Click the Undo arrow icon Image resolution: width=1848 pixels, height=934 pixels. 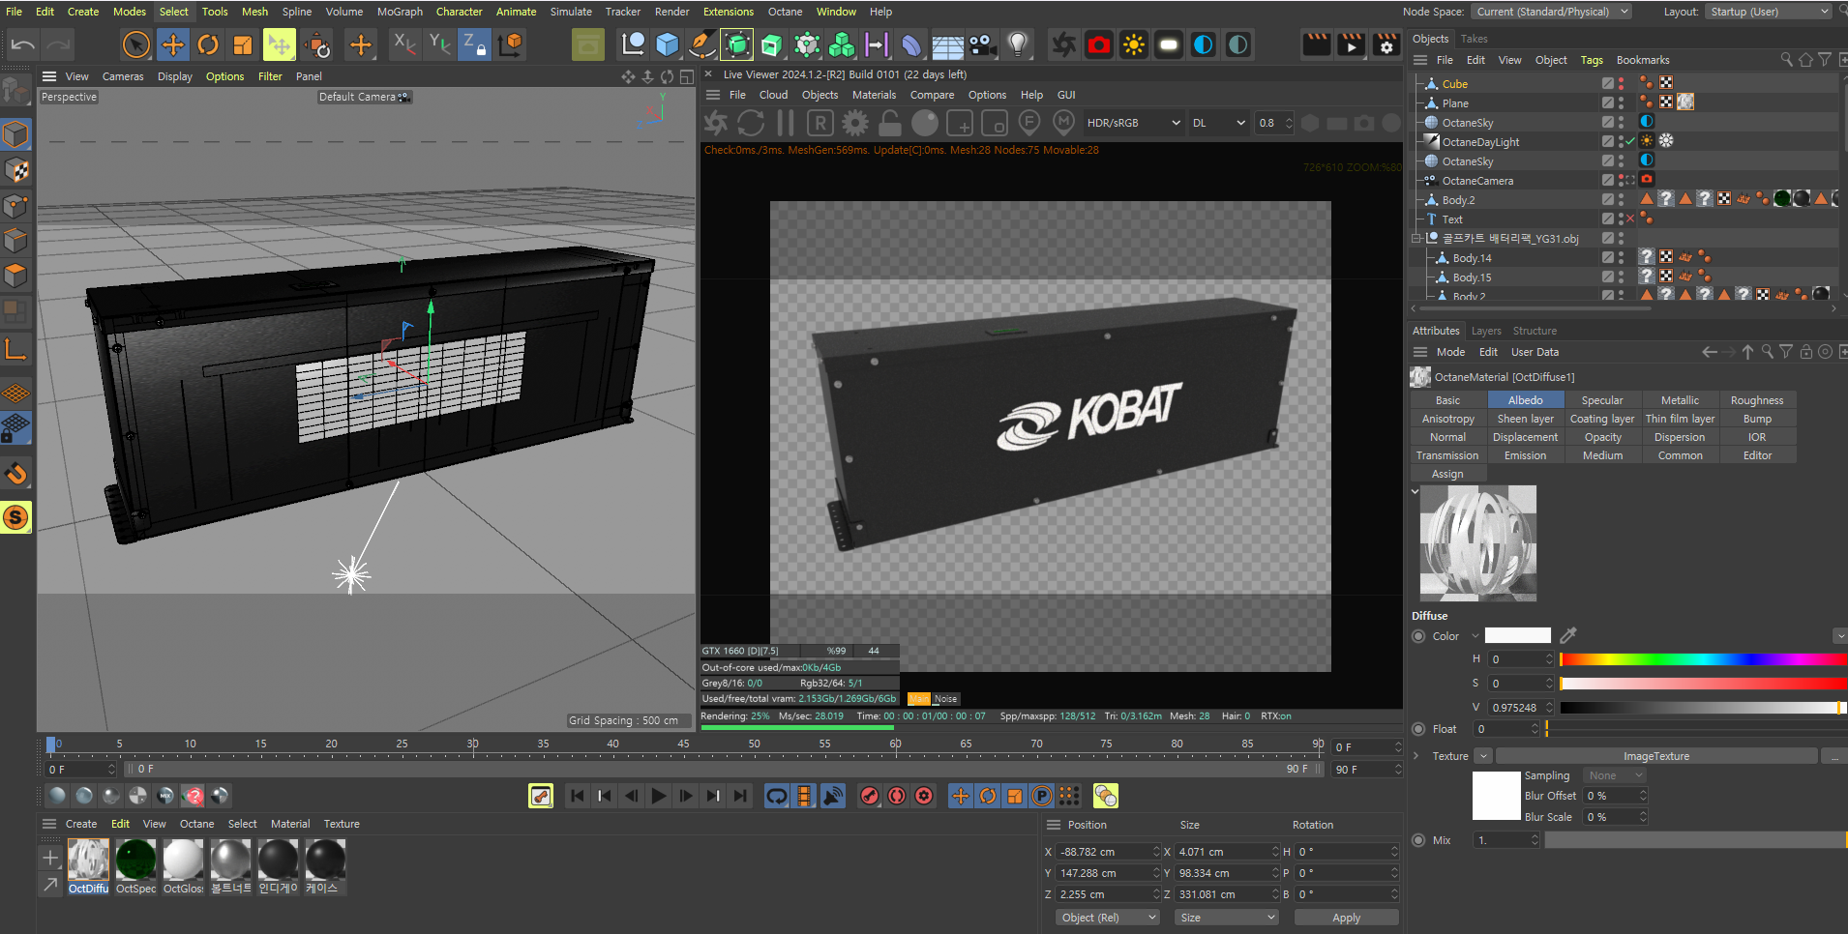pos(23,44)
